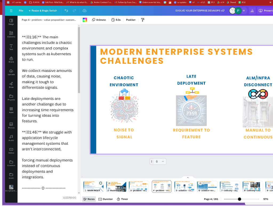Show more bookmarks with the double chevron

point(270,2)
